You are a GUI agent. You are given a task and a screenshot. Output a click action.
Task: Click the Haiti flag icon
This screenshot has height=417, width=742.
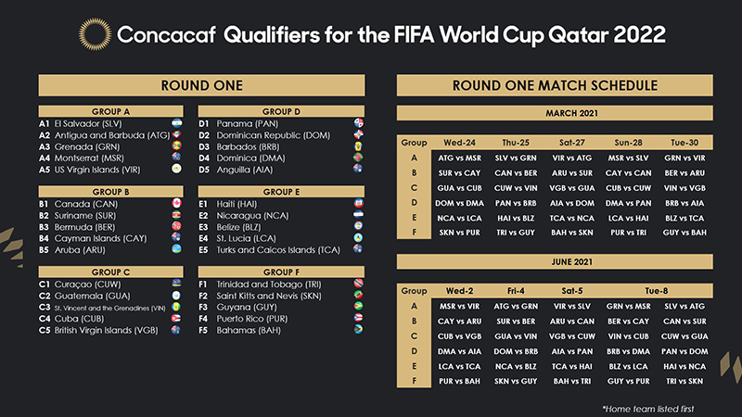click(x=359, y=203)
